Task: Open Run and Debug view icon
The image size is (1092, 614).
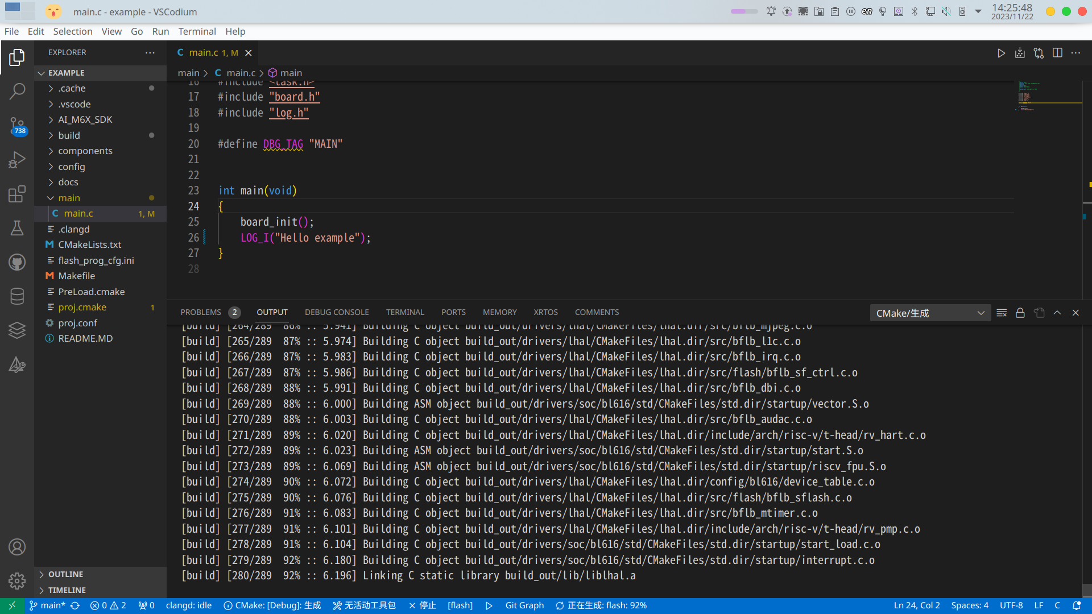Action: coord(17,160)
